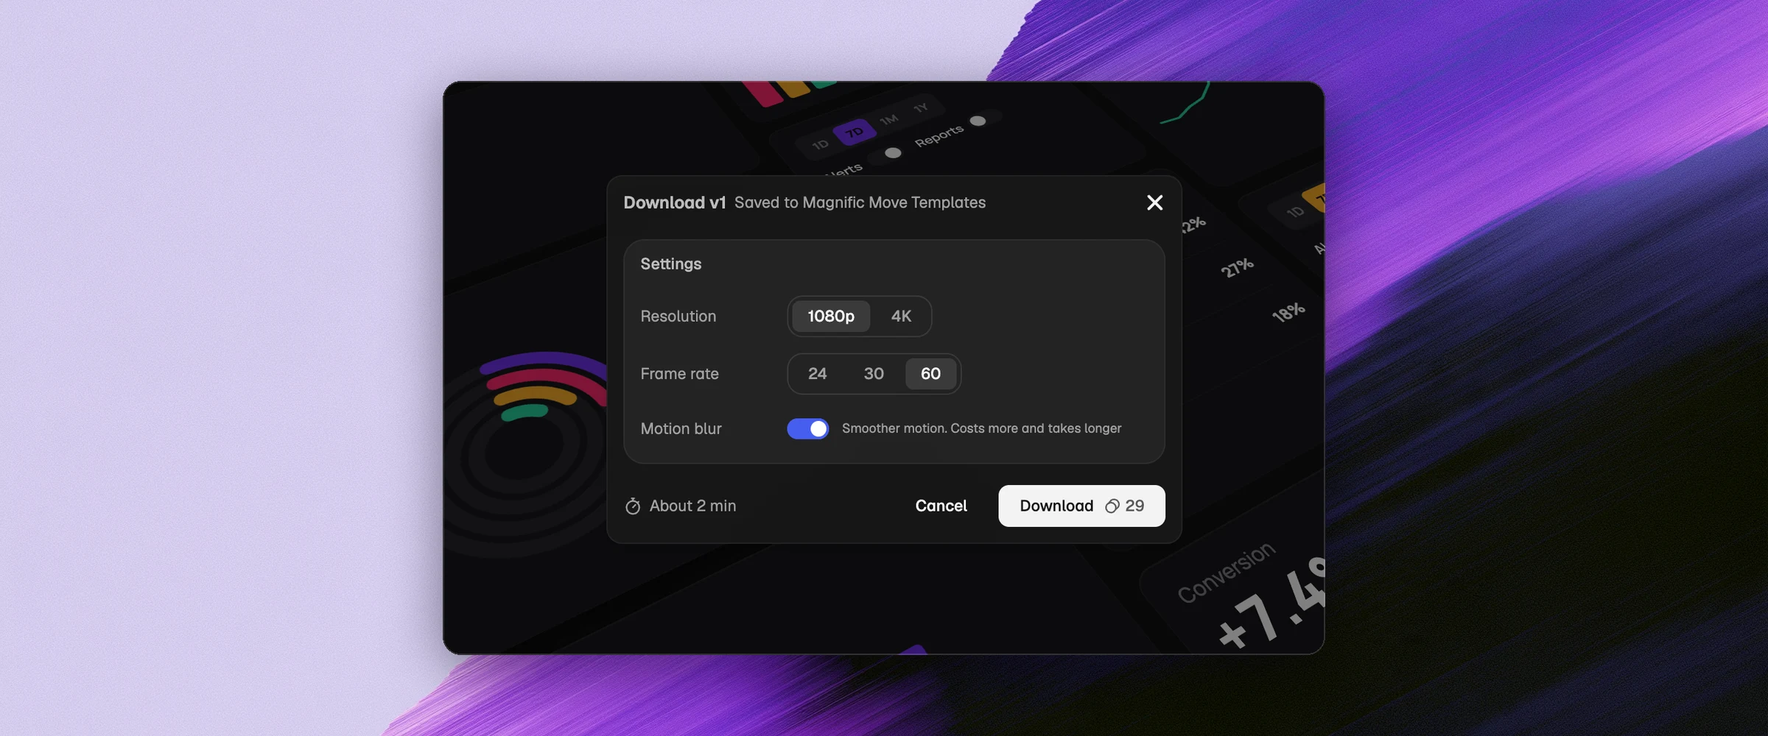Click the credits coin icon on Download button
Image resolution: width=1768 pixels, height=736 pixels.
pyautogui.click(x=1112, y=506)
